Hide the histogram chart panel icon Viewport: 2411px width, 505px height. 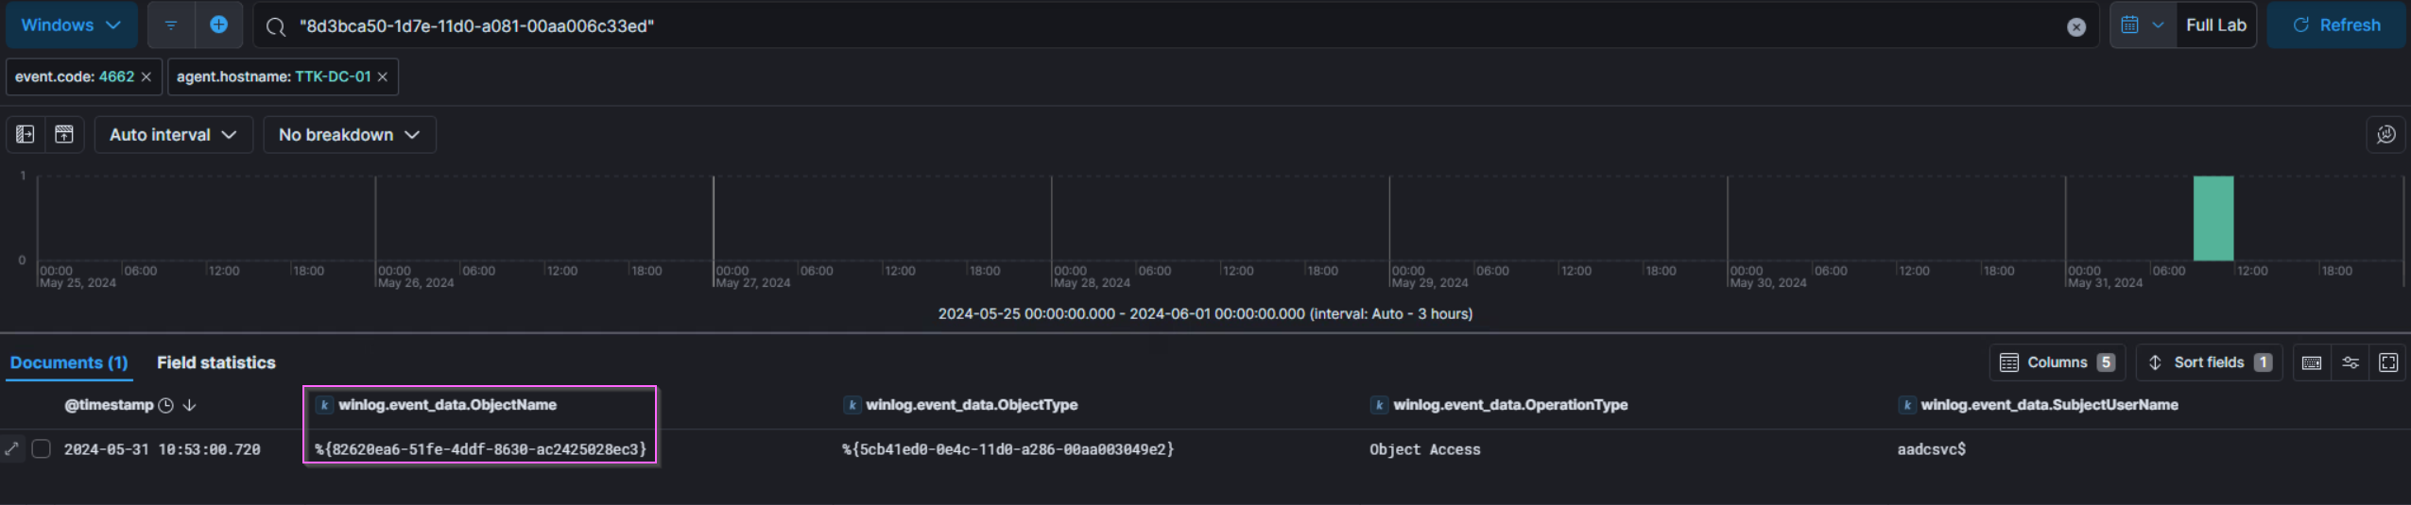click(x=64, y=135)
